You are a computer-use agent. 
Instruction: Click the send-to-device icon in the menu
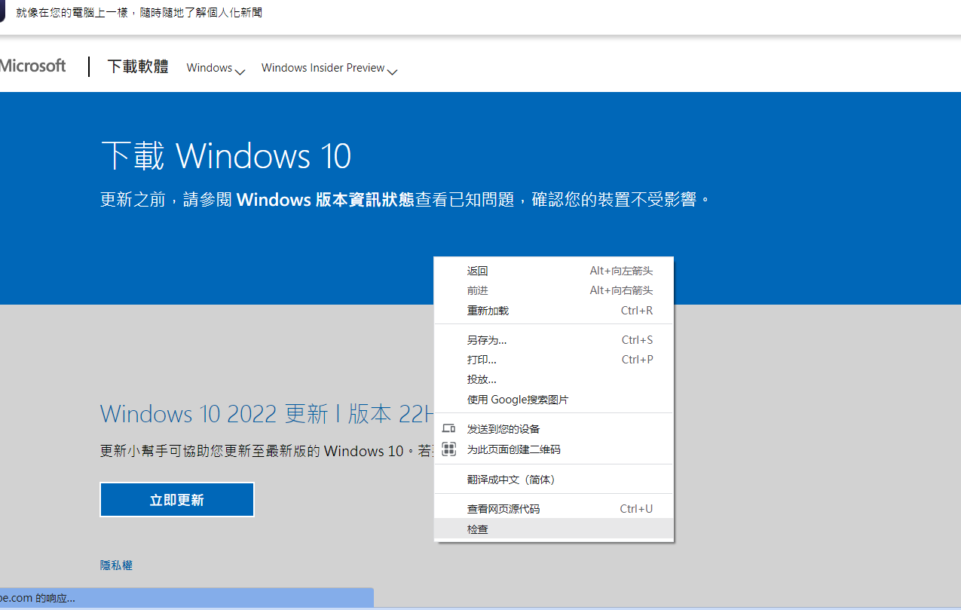[x=448, y=429]
